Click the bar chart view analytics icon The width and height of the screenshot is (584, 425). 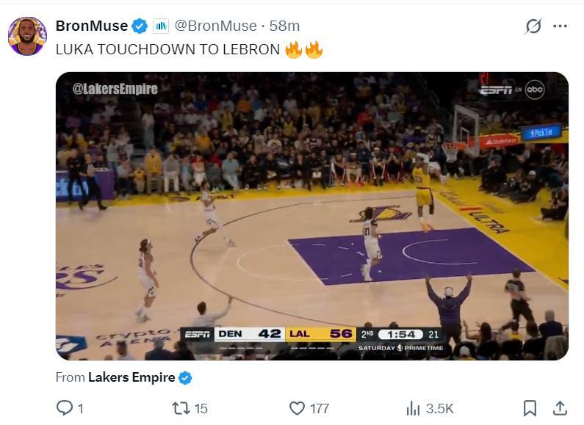point(413,408)
